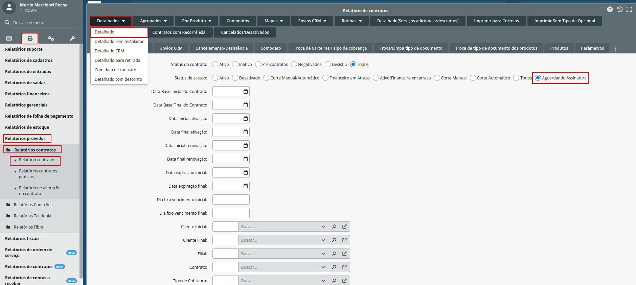
Task: Open the help question mark icon
Action: tap(610, 9)
